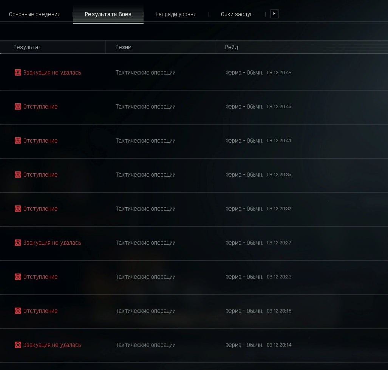This screenshot has height=370, width=388.
Task: Open Эвакуация не удалась entry from 20:49
Action: tap(52, 73)
